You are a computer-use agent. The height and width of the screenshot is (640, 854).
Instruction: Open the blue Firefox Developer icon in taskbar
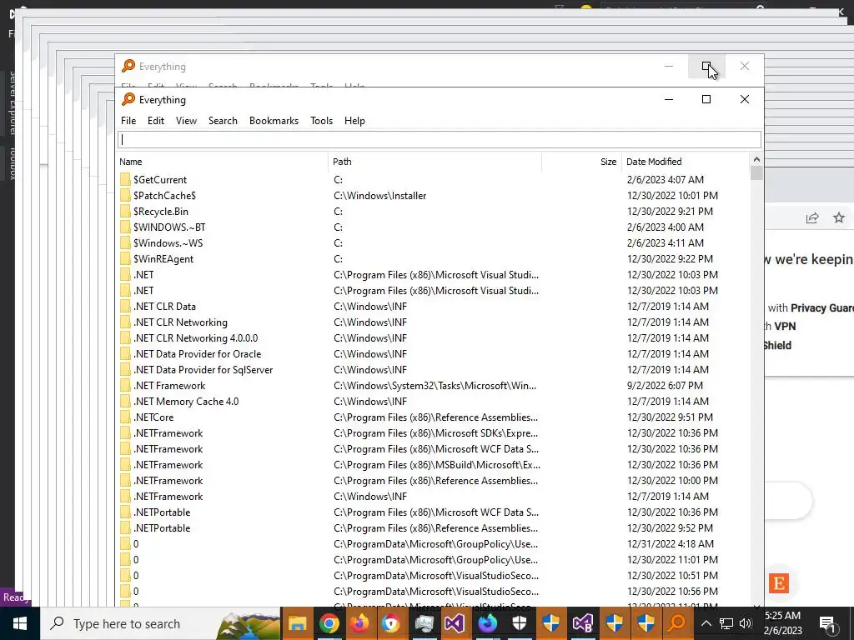487,623
